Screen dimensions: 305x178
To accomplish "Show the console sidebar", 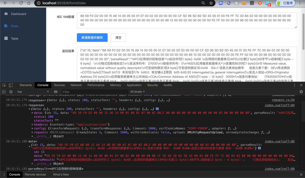I will (4, 92).
